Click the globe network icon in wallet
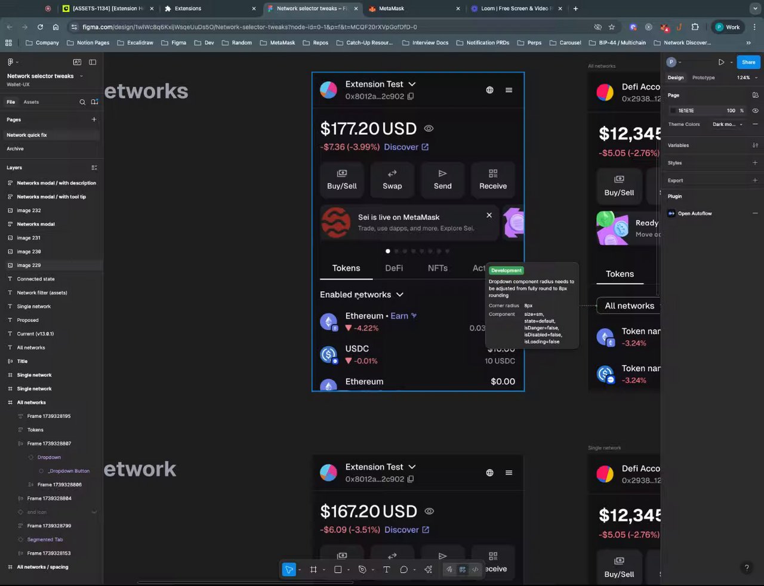Viewport: 764px width, 586px height. click(489, 90)
